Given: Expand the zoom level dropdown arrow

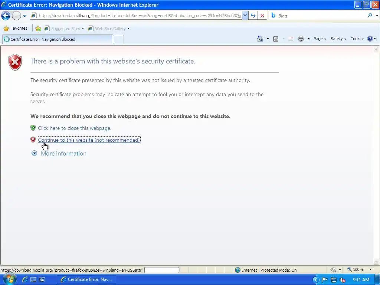Looking at the screenshot, I should pos(371,269).
